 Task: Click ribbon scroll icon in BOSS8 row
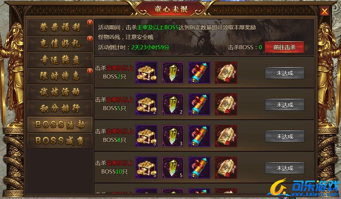pyautogui.click(x=199, y=136)
